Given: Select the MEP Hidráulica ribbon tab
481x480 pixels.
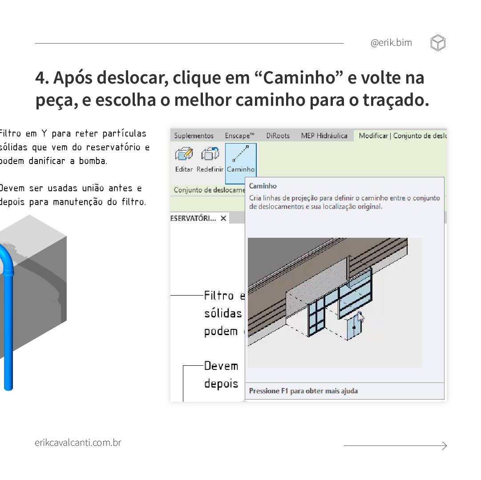Looking at the screenshot, I should (x=324, y=136).
